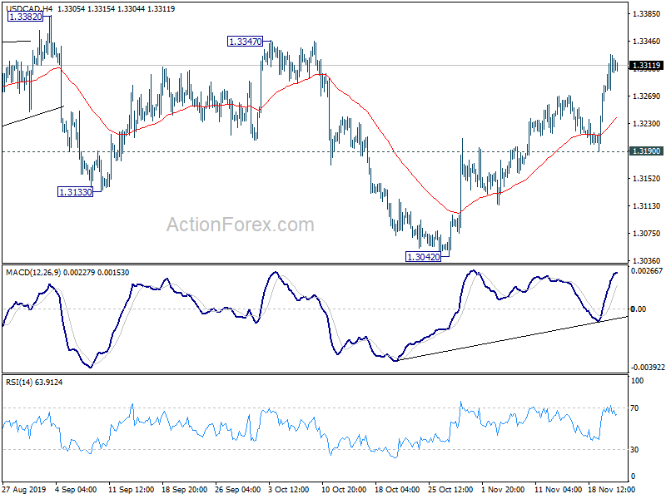This screenshot has height=499, width=666.
Task: Click the 1.30420 low price label
Action: pyautogui.click(x=423, y=257)
